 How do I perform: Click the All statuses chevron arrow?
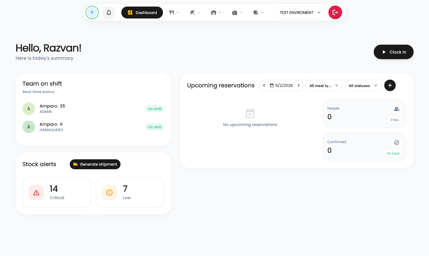point(376,85)
